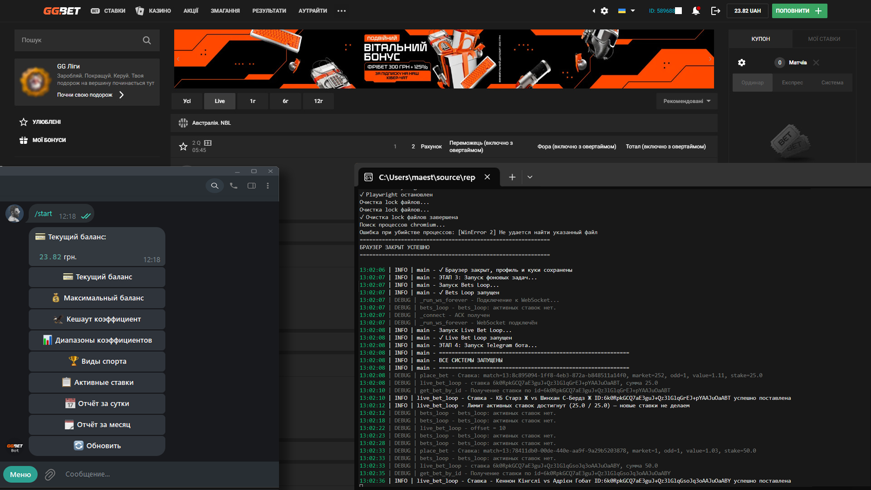
Task: Open coupon settings gear icon
Action: point(742,63)
